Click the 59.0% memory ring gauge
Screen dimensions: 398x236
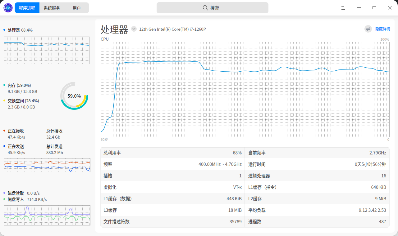(74, 96)
